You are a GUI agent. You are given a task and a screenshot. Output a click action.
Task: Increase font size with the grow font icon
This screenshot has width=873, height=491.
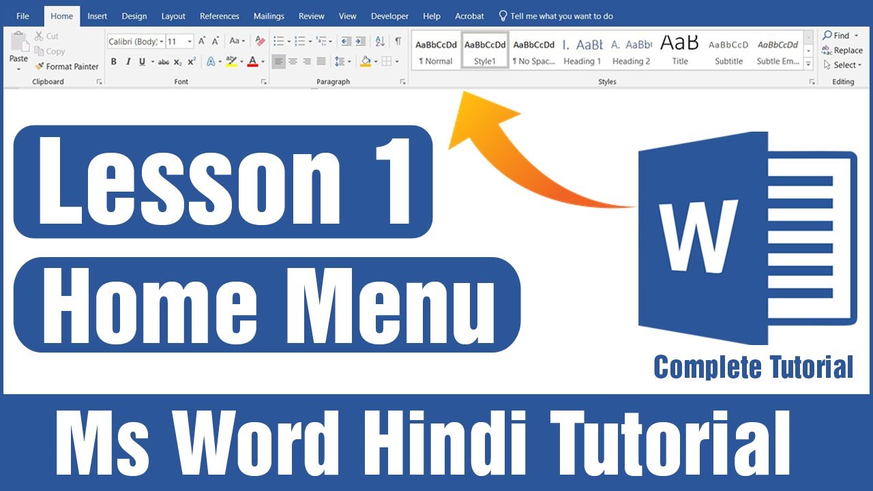point(202,42)
